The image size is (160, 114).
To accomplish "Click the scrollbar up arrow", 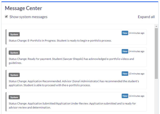I will (156, 26).
